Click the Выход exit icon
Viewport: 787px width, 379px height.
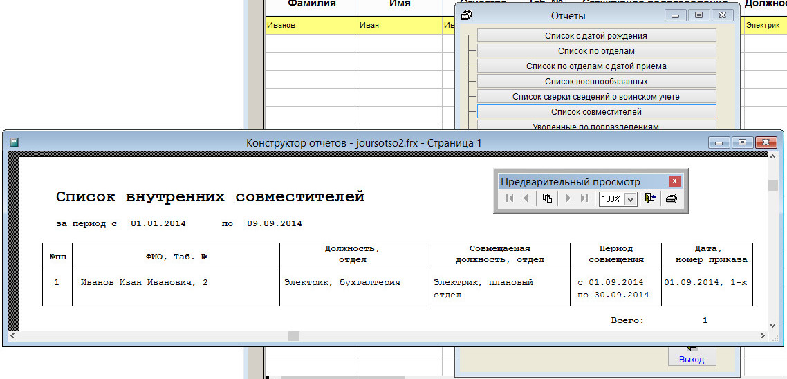(691, 348)
